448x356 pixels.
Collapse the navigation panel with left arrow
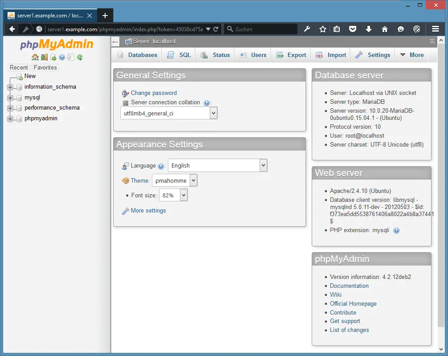point(115,42)
